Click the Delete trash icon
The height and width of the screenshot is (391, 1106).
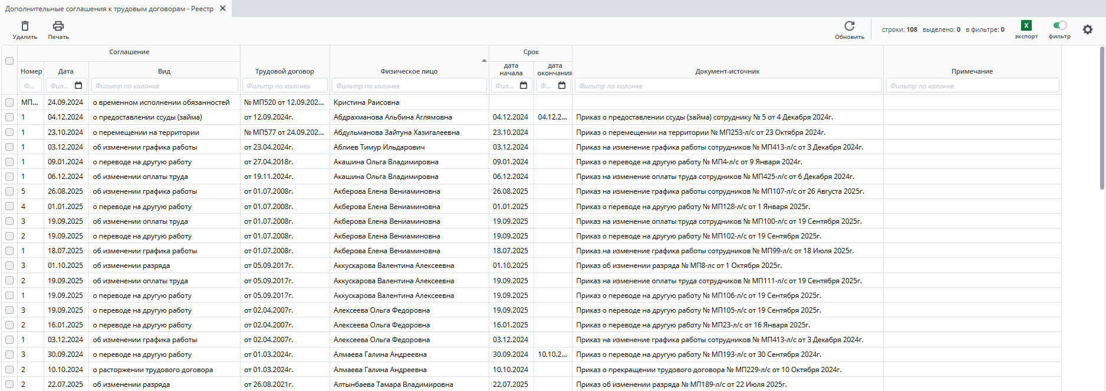point(25,26)
